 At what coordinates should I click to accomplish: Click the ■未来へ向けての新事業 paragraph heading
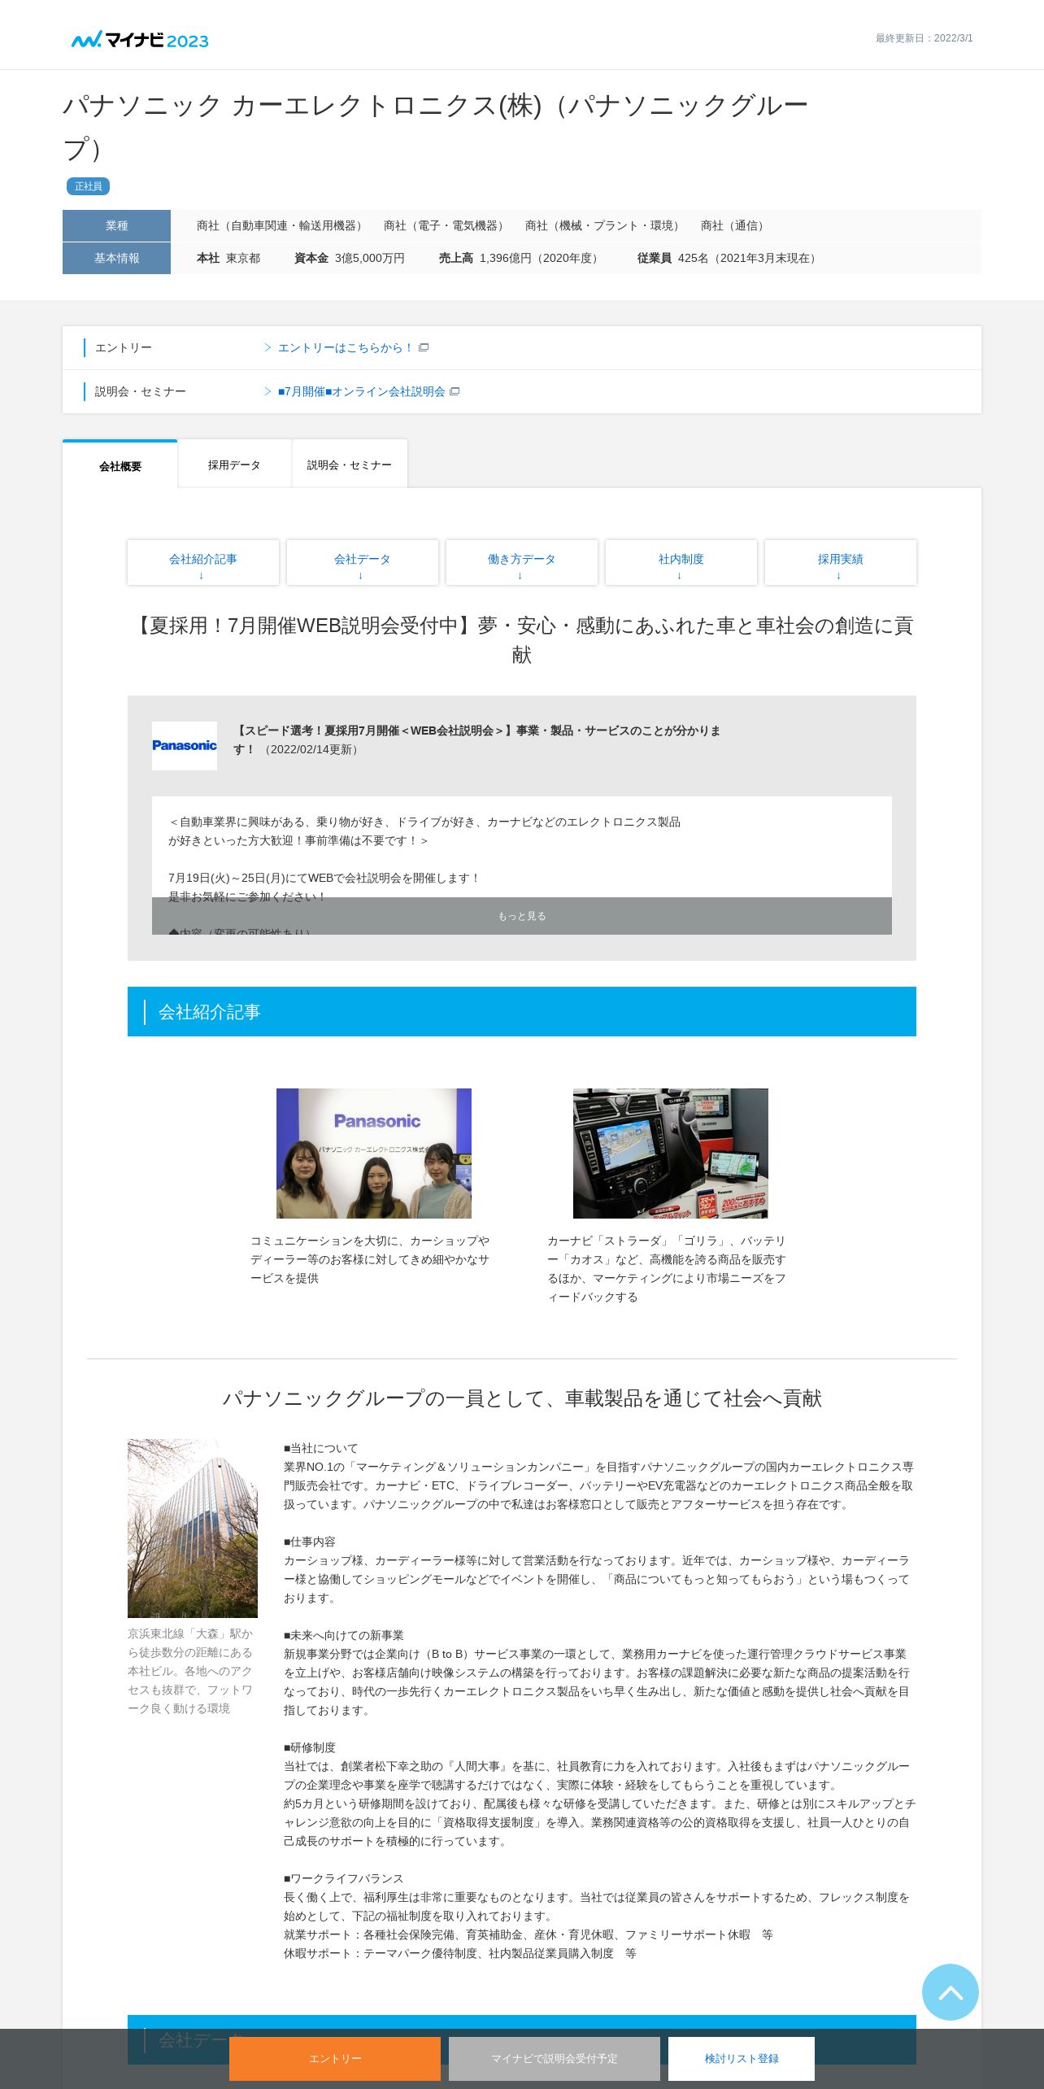[343, 1635]
